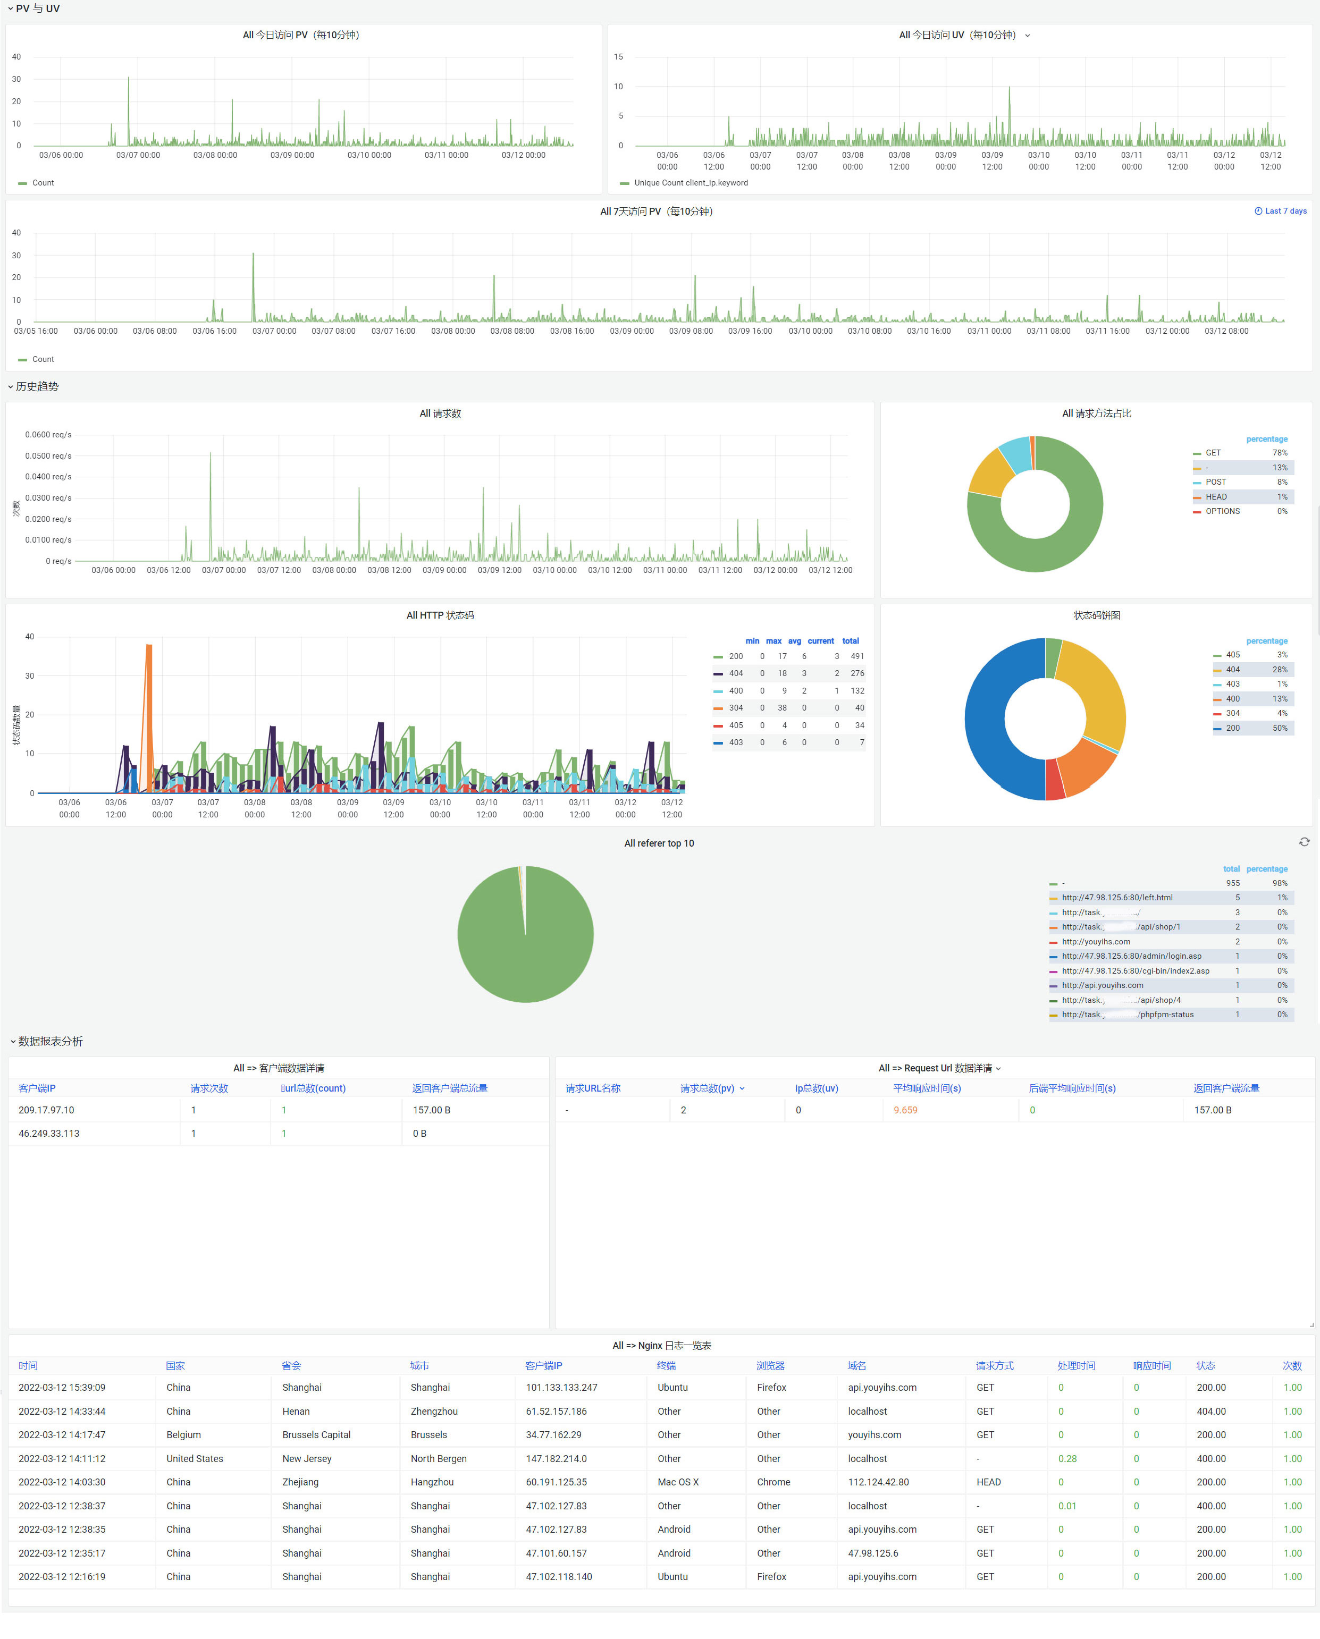
Task: Toggle the 304 series with total 40
Action: coord(736,708)
